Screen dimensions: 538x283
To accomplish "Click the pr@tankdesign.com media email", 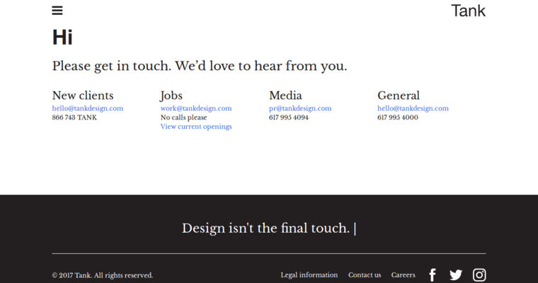I will pos(300,108).
